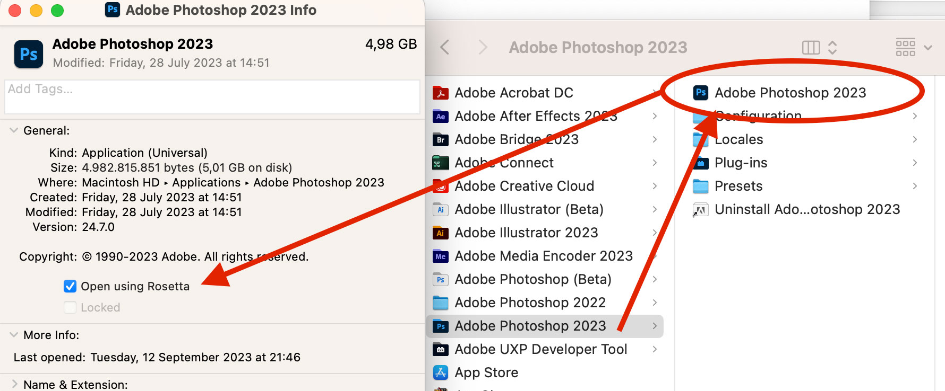Click the Photoshop 2023 app icon in right column
Screen dimensions: 945x391
pyautogui.click(x=701, y=93)
